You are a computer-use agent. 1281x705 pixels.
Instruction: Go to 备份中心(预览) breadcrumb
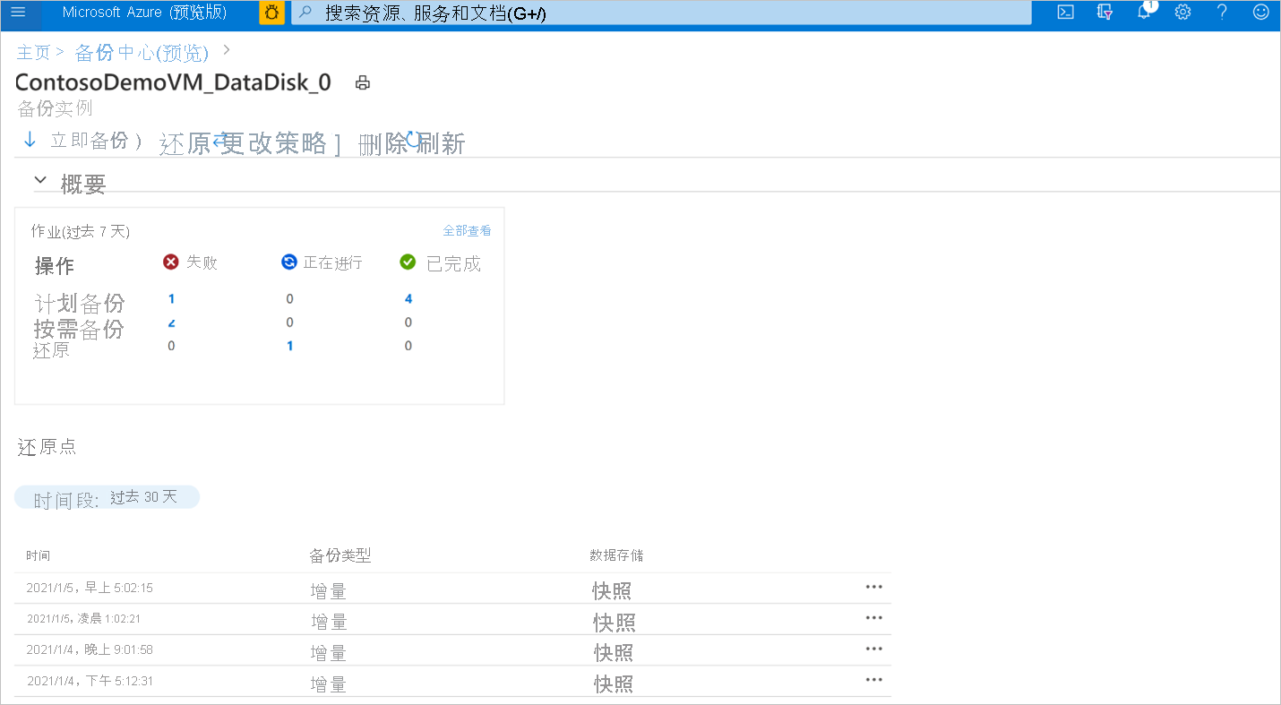pos(142,53)
